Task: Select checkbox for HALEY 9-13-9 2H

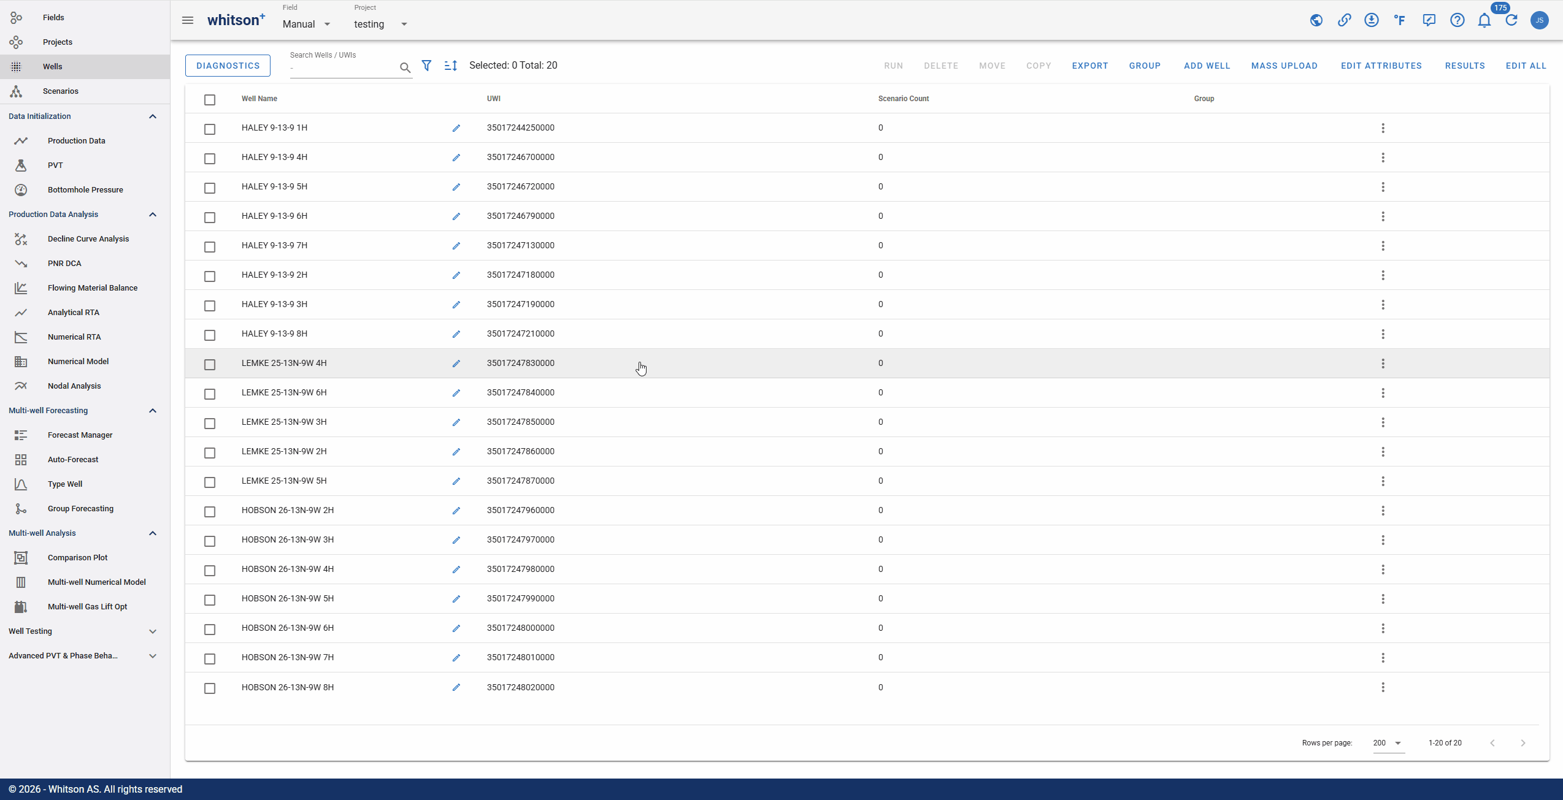Action: coord(210,276)
